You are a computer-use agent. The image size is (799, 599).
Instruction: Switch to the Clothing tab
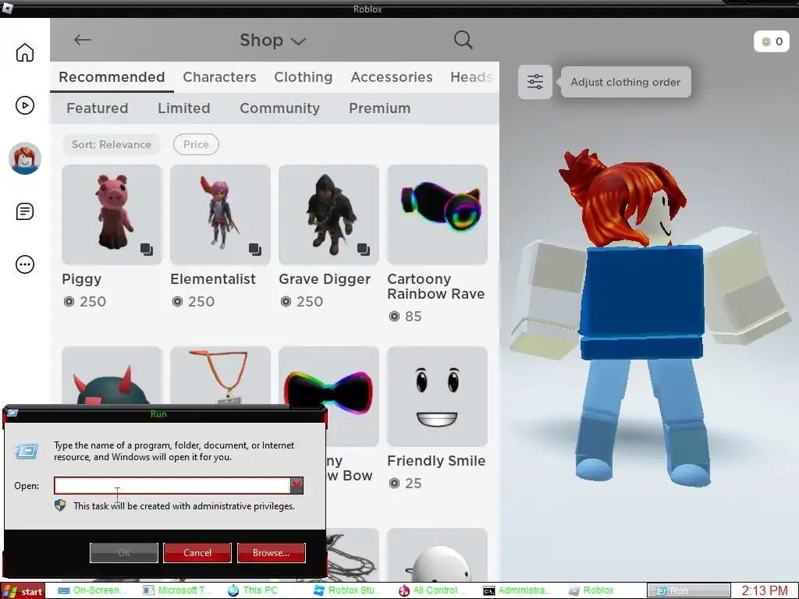point(304,77)
